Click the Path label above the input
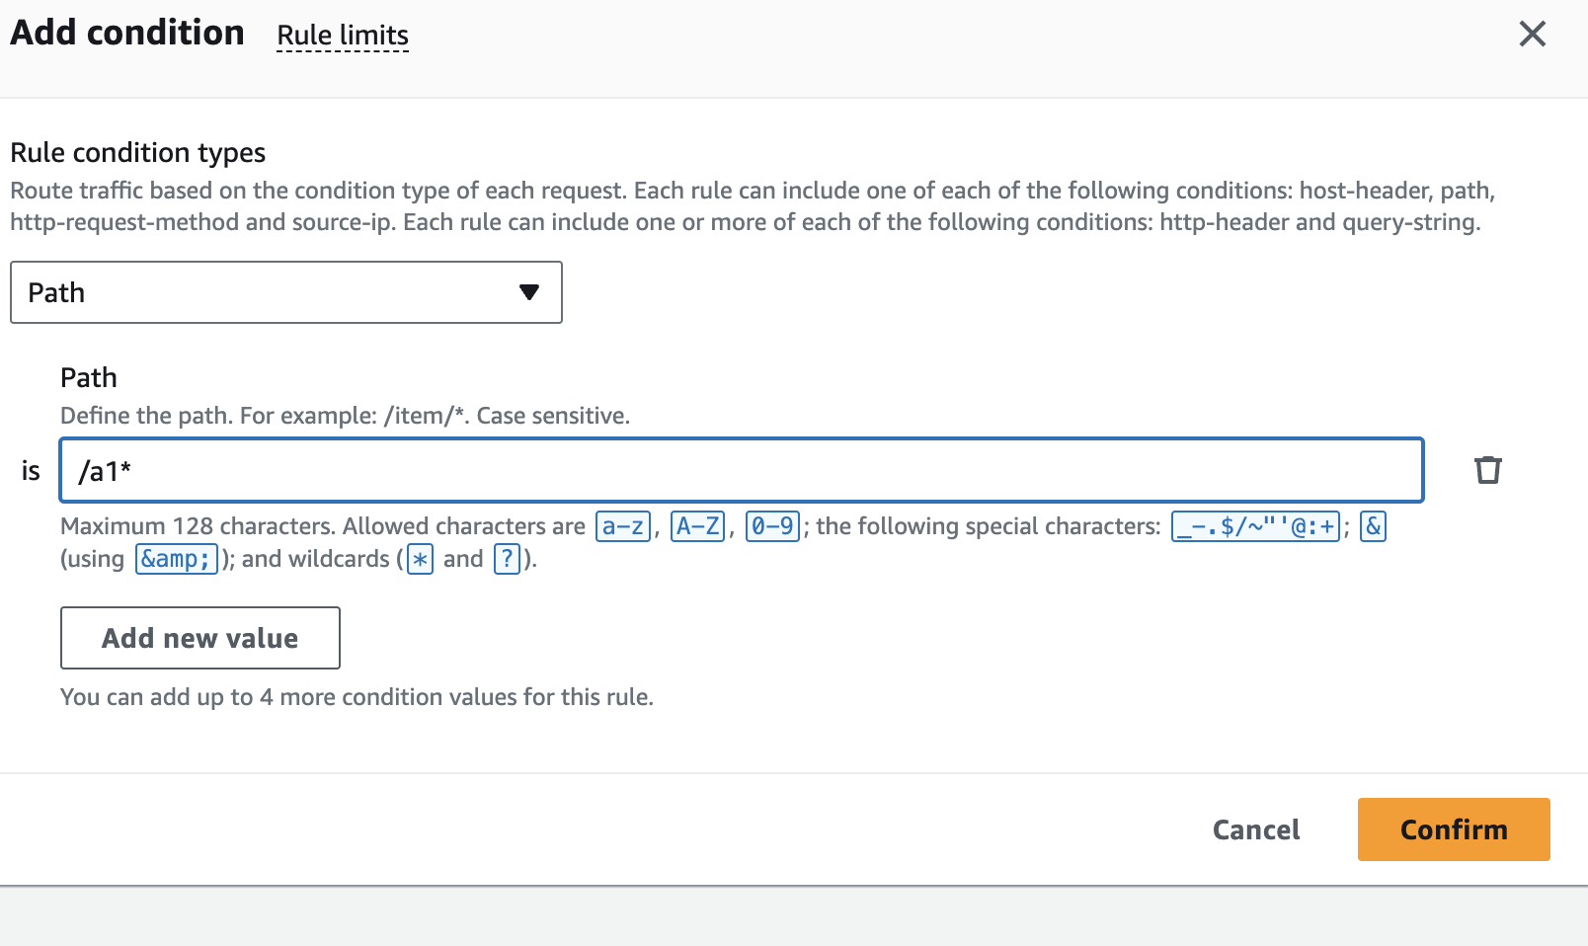Screen dimensions: 1588x946 [x=89, y=378]
